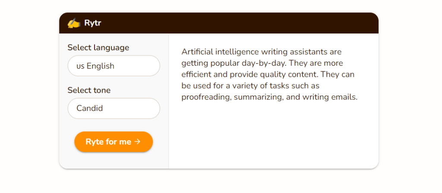Click the Select tone label
The image size is (442, 193).
coord(89,90)
